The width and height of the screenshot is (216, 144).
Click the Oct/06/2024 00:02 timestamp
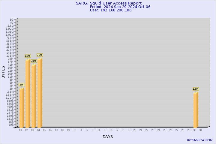tap(199, 140)
